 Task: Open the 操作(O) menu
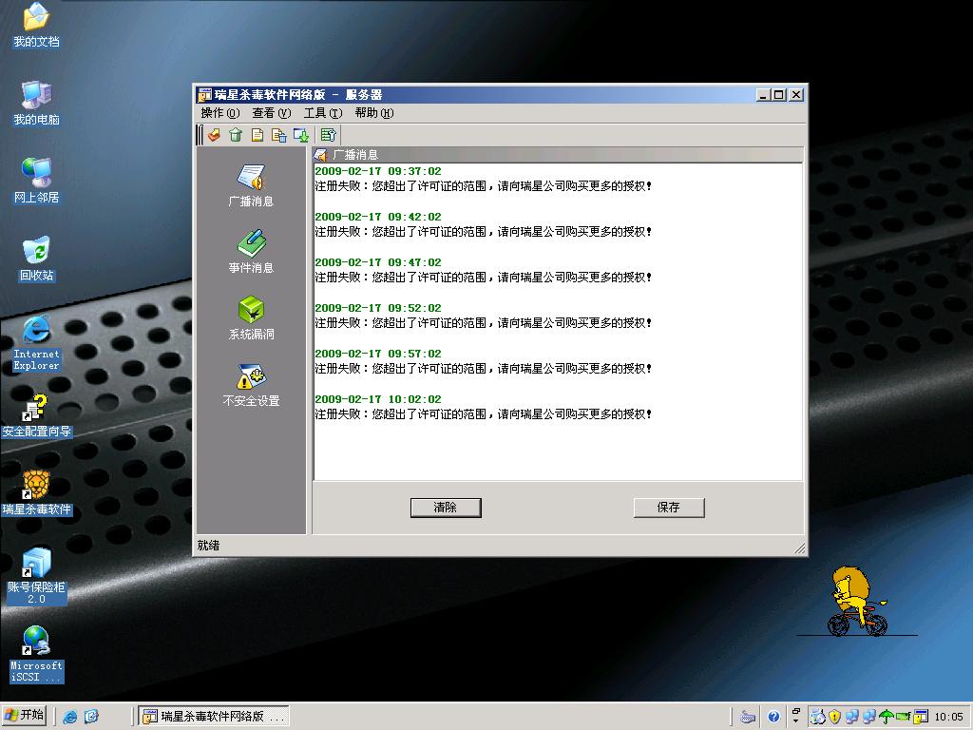(x=219, y=113)
